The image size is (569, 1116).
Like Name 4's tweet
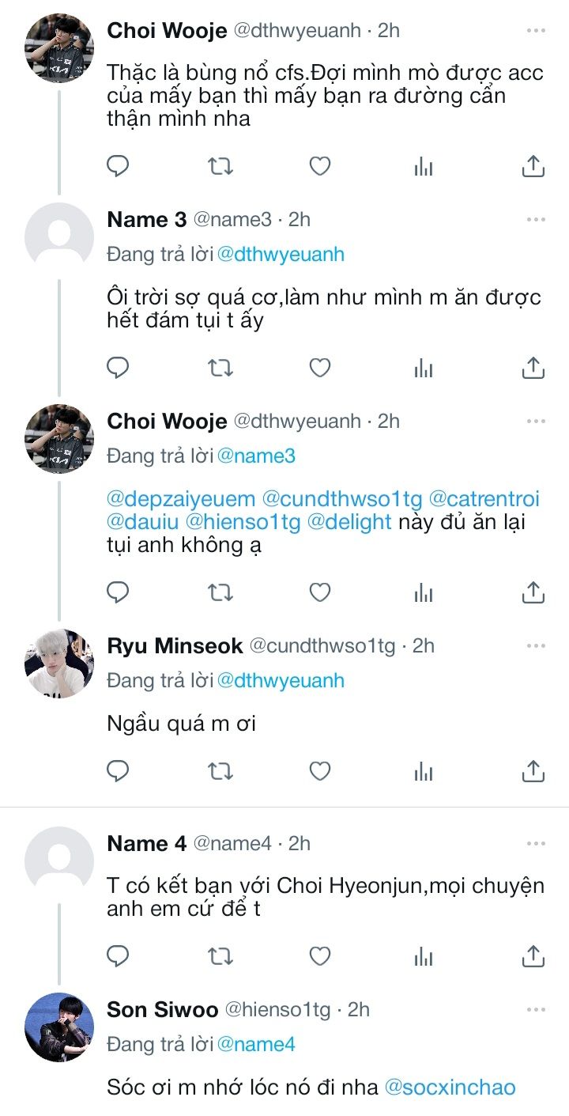319,955
